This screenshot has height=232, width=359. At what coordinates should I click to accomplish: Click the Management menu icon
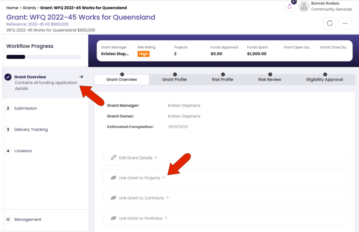point(8,219)
